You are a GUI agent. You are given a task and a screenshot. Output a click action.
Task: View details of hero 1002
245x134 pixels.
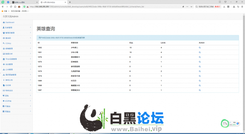(200, 48)
